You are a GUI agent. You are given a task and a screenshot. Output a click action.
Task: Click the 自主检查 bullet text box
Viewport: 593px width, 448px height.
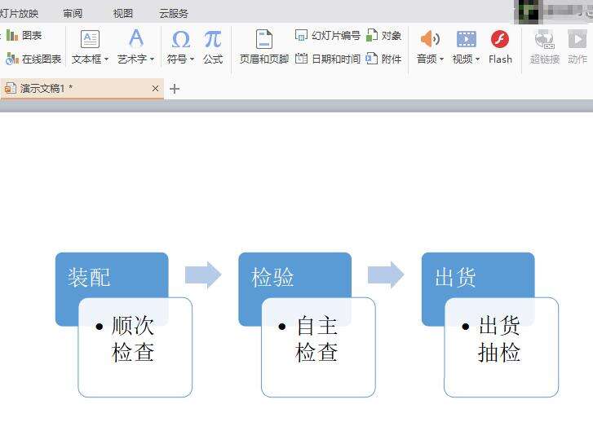click(318, 347)
